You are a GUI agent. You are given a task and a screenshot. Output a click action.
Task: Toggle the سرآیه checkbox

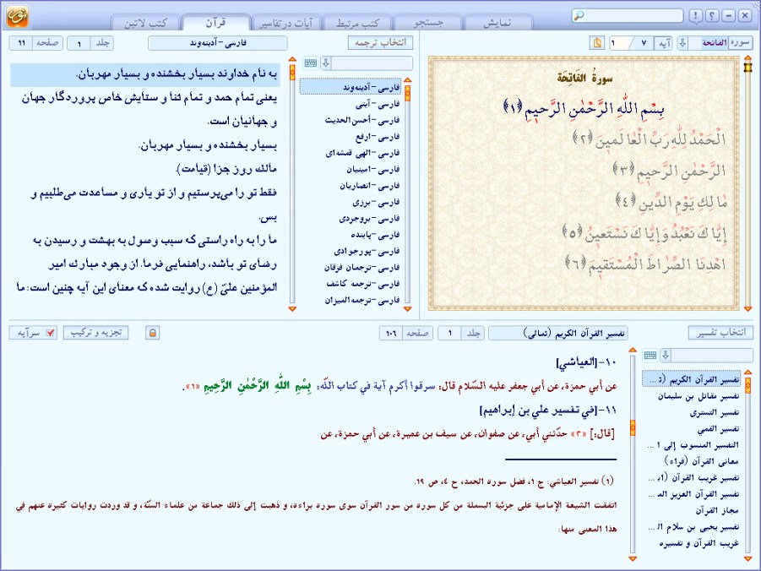click(x=50, y=333)
